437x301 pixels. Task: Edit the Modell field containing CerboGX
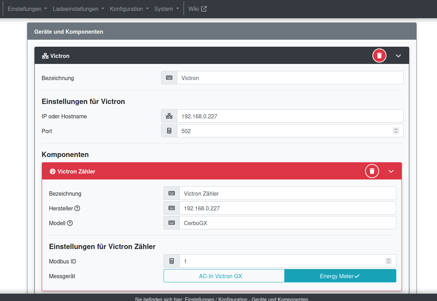coord(288,223)
